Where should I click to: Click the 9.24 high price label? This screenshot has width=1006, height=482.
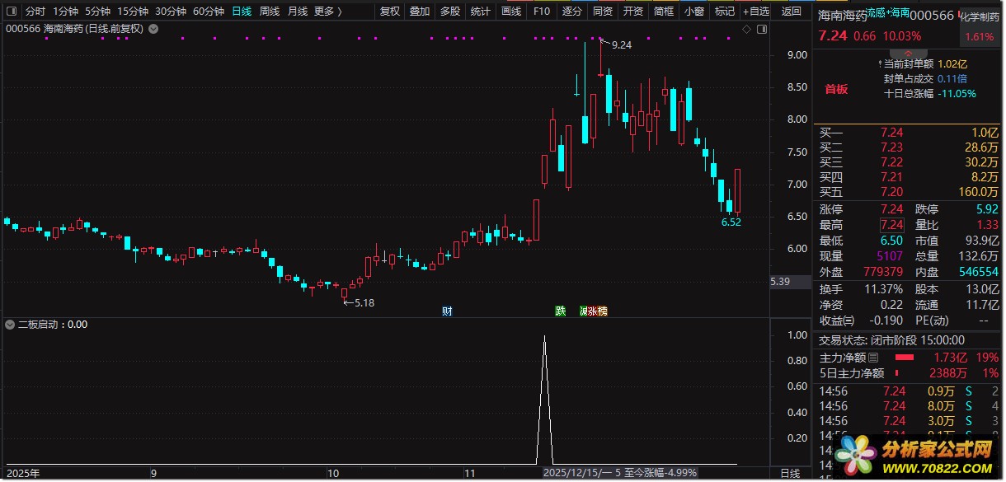(621, 45)
